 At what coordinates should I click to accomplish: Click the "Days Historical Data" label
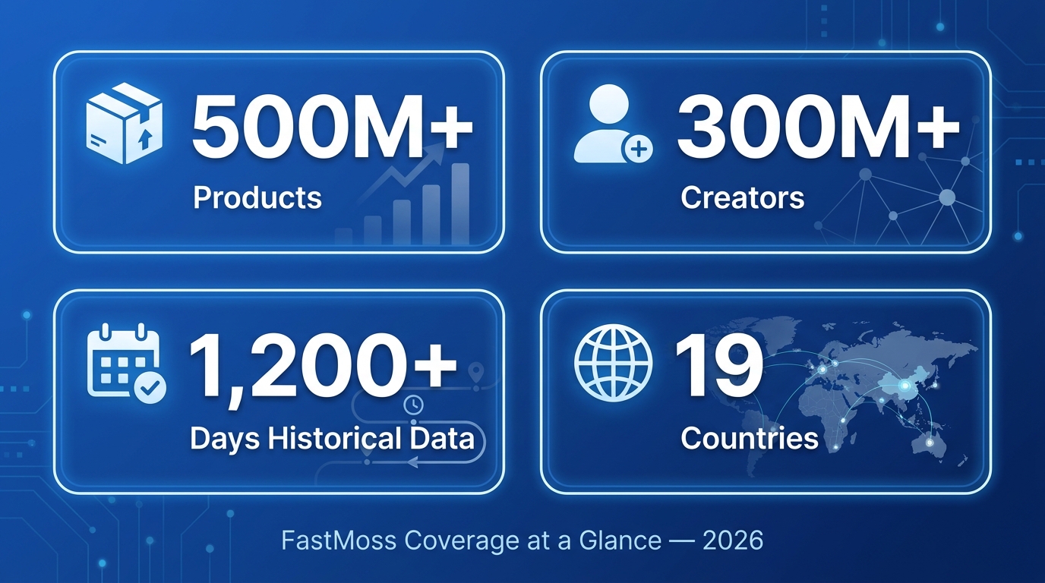pyautogui.click(x=332, y=438)
